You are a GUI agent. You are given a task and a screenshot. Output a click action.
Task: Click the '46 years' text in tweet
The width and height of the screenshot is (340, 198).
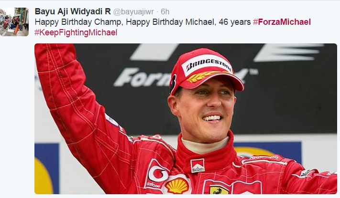[235, 22]
